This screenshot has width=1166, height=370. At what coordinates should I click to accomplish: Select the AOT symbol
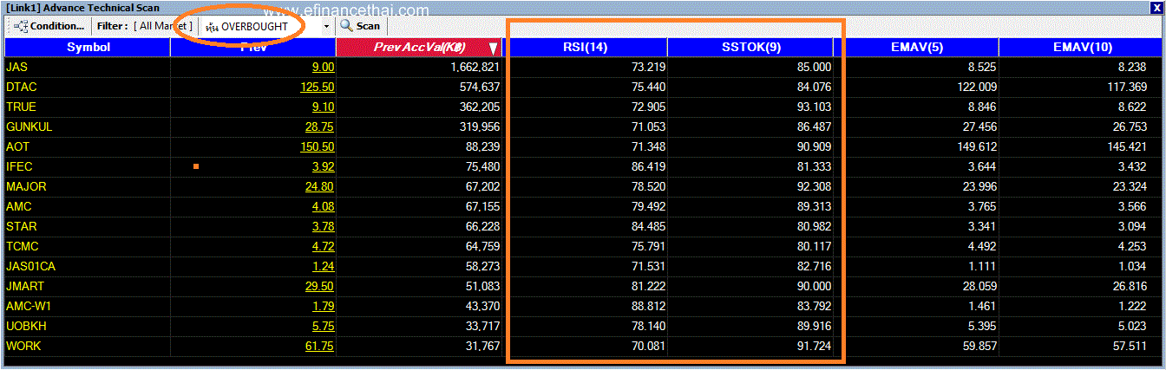point(17,146)
